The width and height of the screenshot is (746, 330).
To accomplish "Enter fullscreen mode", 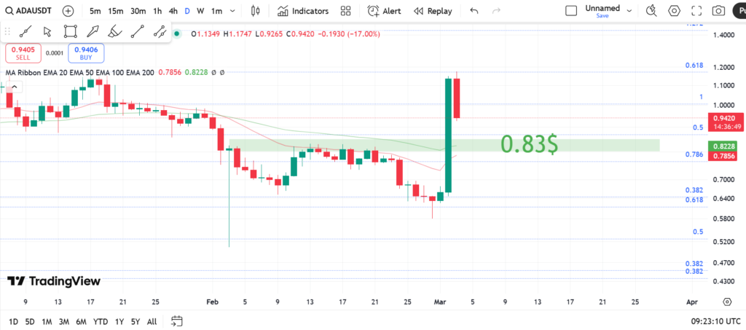I will [x=696, y=11].
